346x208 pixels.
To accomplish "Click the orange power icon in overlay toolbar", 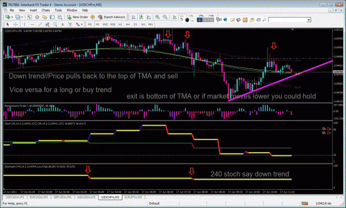I will click(245, 20).
